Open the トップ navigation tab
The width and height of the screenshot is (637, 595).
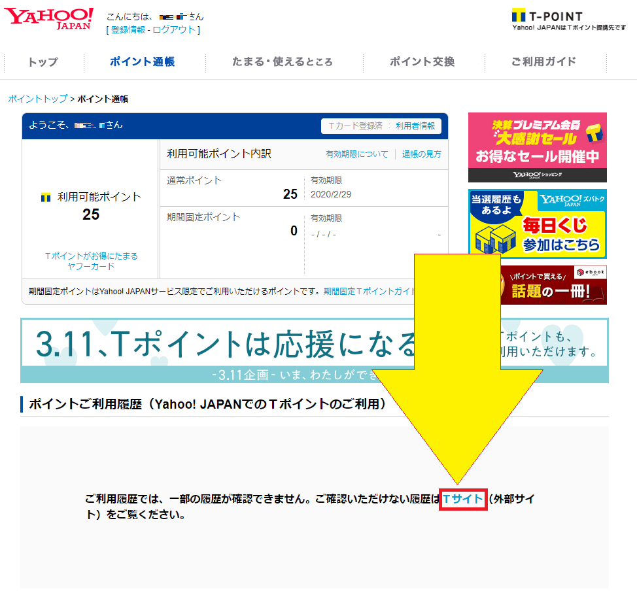[x=43, y=62]
